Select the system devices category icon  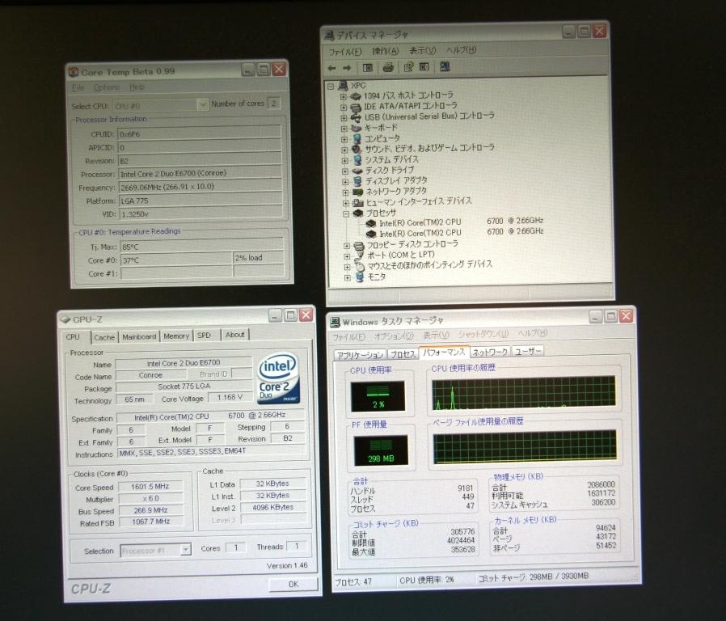[357, 160]
